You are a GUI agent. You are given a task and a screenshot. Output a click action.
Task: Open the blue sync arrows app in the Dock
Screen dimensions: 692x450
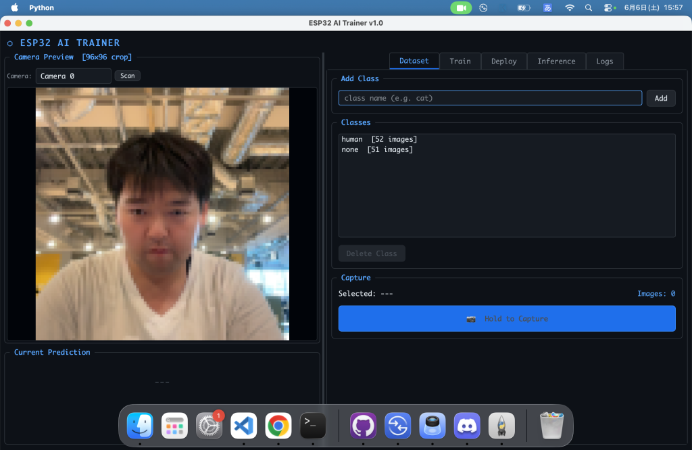(x=397, y=426)
